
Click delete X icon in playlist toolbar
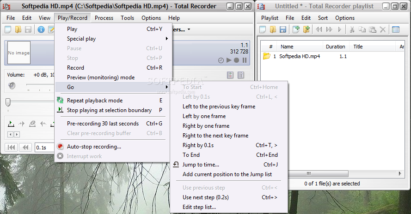pos(383,30)
